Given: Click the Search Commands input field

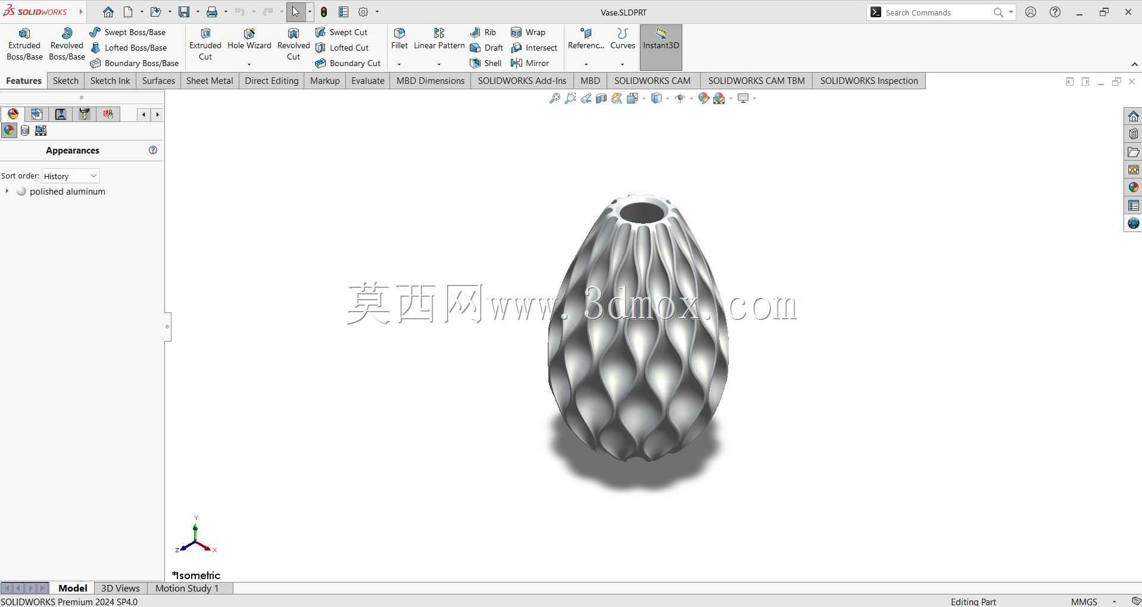Looking at the screenshot, I should point(937,12).
